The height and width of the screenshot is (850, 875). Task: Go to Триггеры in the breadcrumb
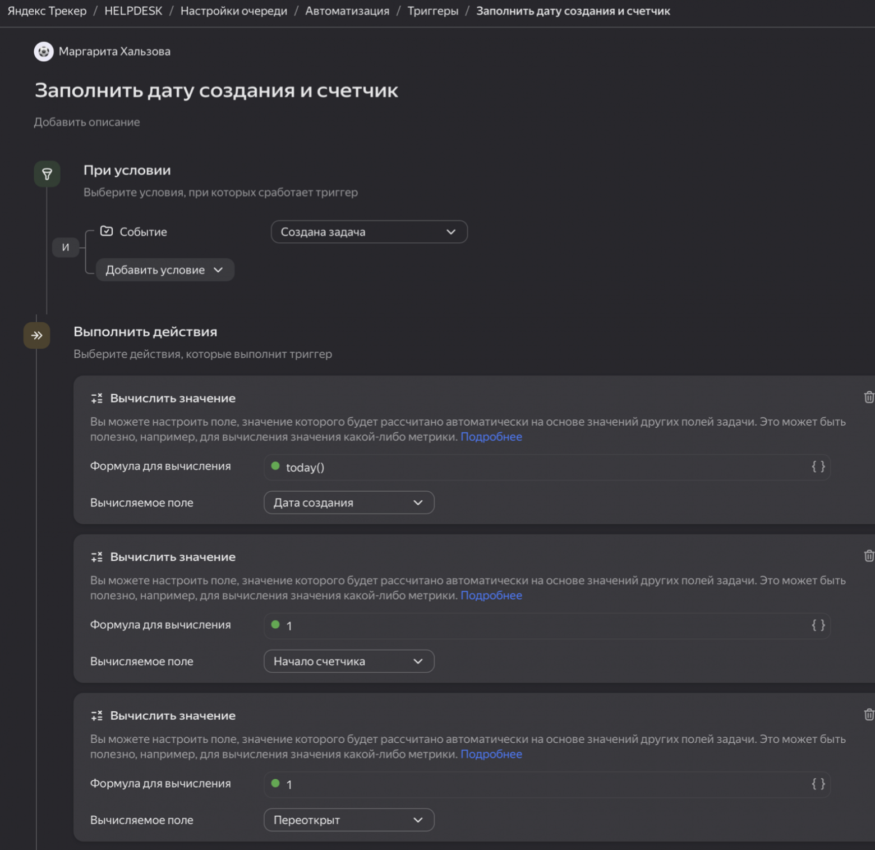(x=432, y=11)
